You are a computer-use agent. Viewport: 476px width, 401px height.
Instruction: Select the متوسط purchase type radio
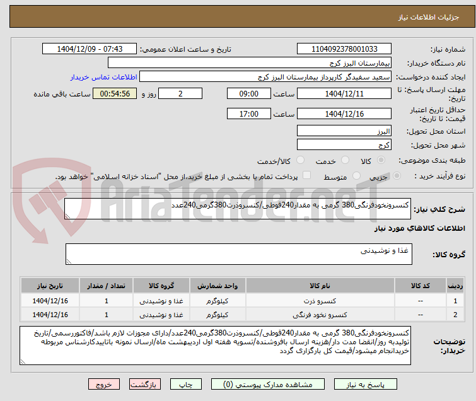(356, 176)
